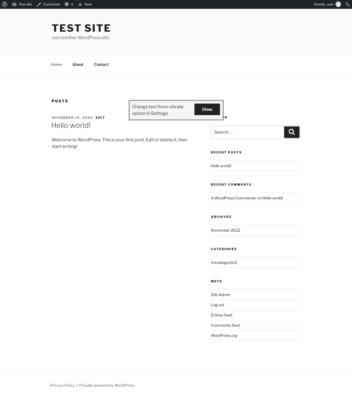This screenshot has height=398, width=352.
Task: Go to the About menu page
Action: tap(78, 64)
